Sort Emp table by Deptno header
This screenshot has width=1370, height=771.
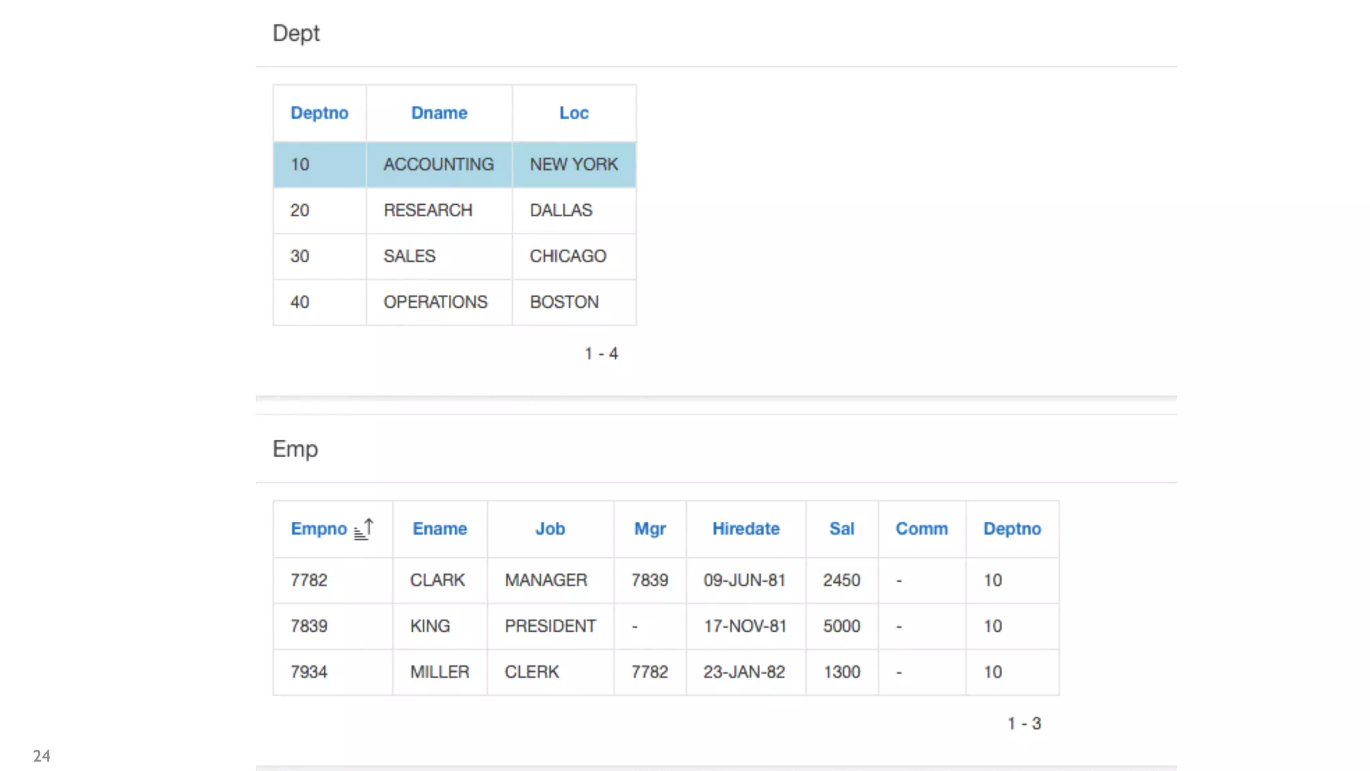pos(1012,529)
